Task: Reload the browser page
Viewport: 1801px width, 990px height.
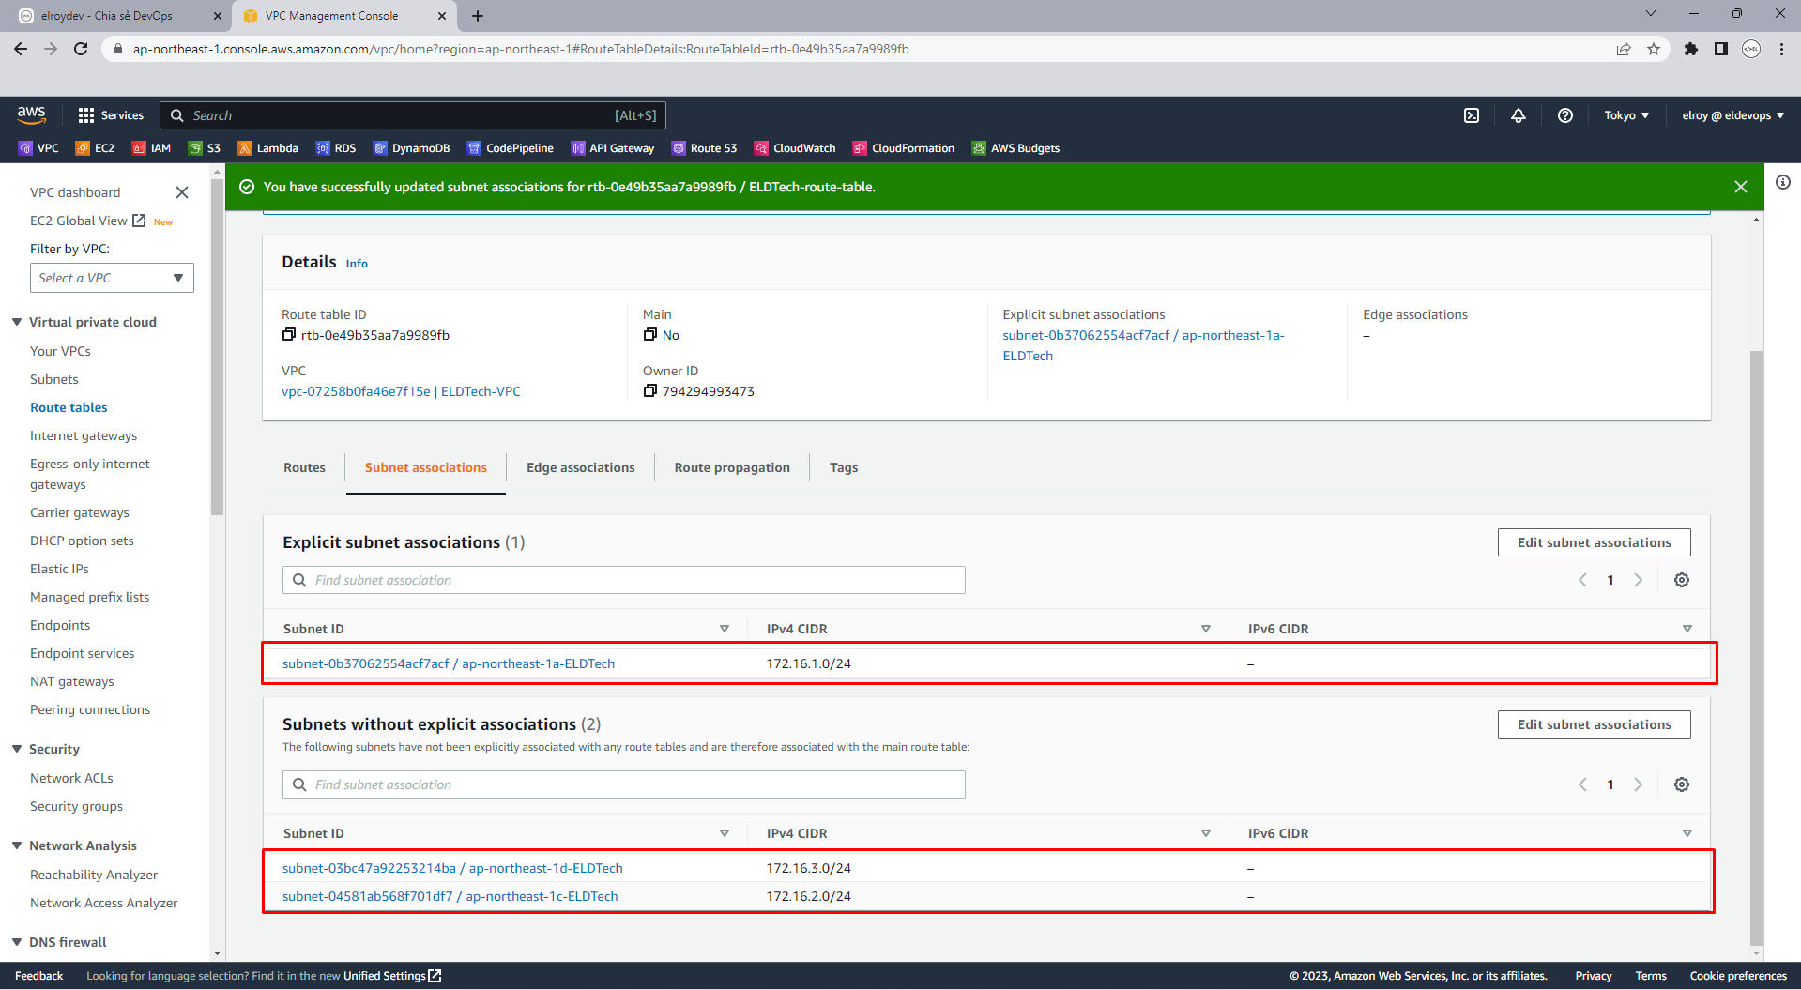Action: click(81, 49)
